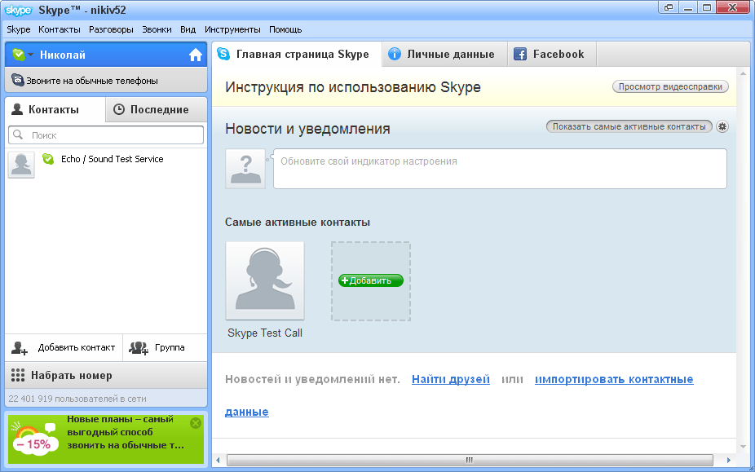The height and width of the screenshot is (472, 755).
Task: Open the Звонки menu
Action: (157, 29)
